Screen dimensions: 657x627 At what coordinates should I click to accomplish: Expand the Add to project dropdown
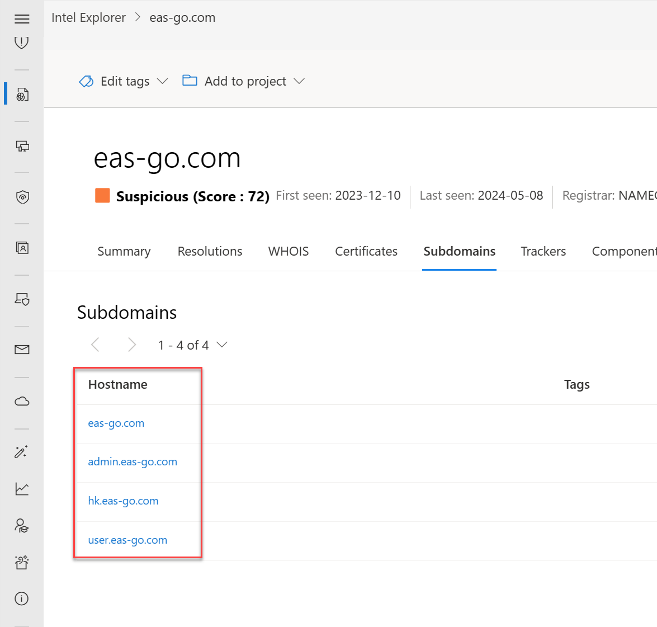[299, 81]
